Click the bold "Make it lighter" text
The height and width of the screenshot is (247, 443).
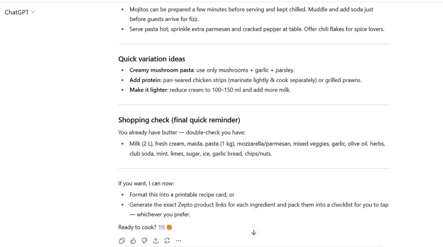pos(148,90)
